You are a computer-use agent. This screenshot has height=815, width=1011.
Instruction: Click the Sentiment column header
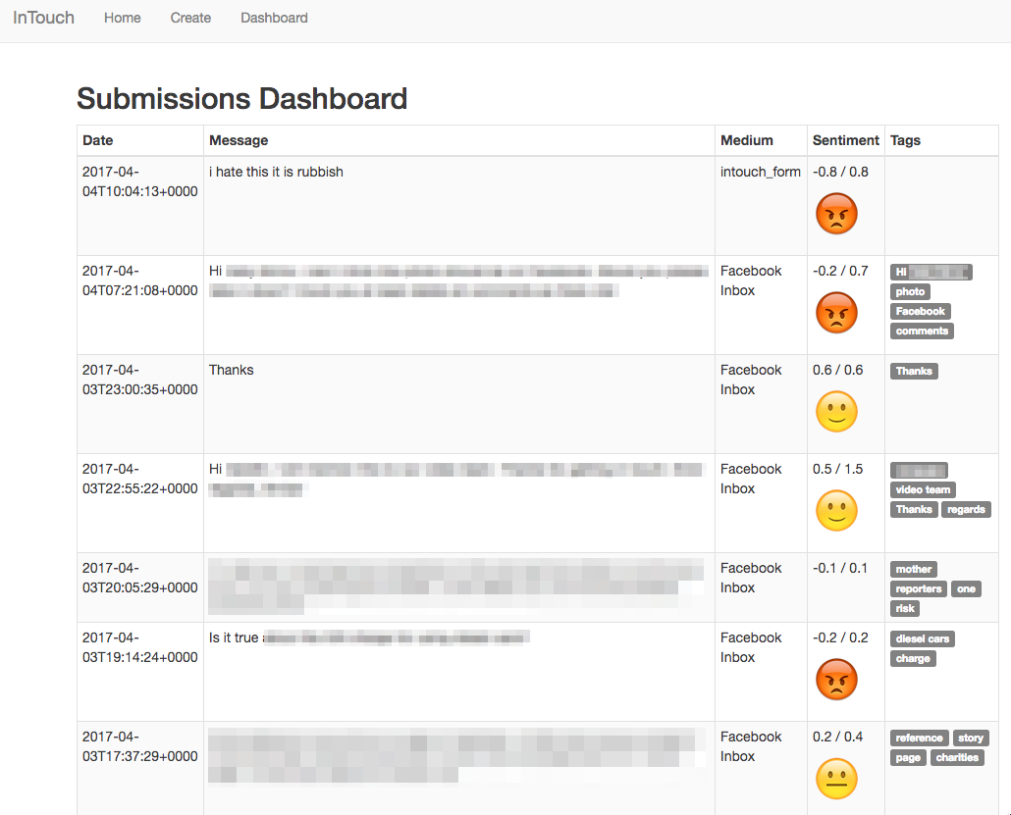[845, 140]
